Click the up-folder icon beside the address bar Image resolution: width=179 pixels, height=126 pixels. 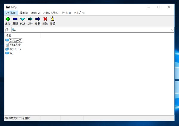coord(7,30)
